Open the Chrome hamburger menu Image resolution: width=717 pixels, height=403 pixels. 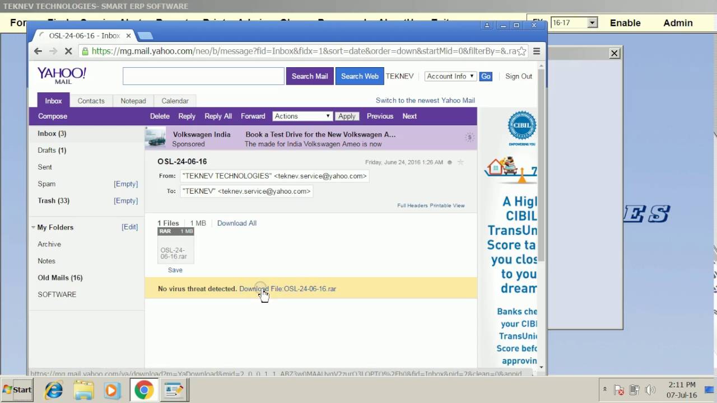pyautogui.click(x=537, y=51)
